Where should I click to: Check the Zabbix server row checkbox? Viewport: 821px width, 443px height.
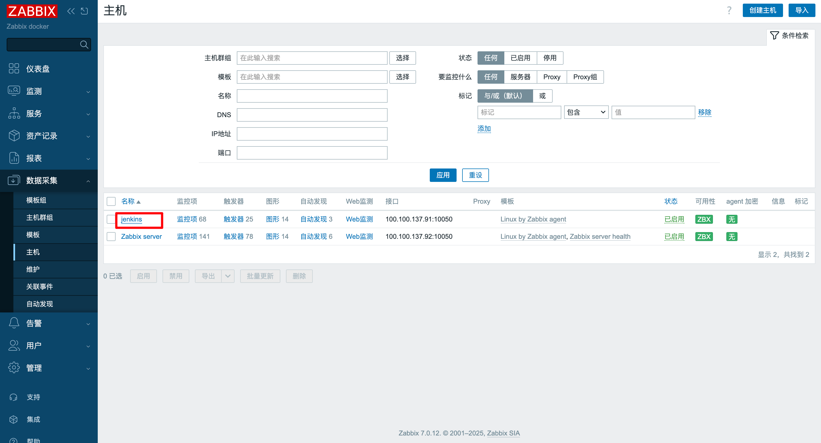tap(111, 236)
